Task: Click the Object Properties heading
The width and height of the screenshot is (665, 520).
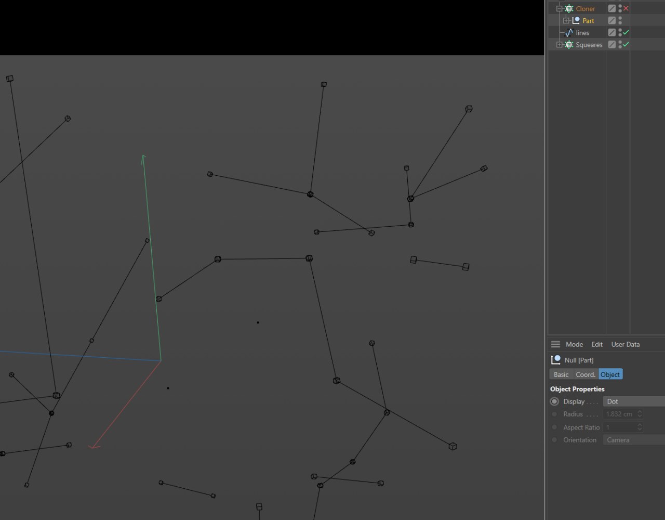Action: [577, 389]
